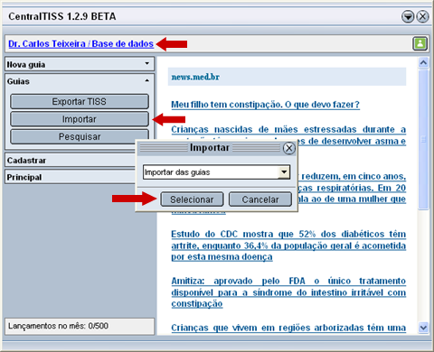Expand the Cadastrar section
The width and height of the screenshot is (434, 352).
click(x=71, y=161)
